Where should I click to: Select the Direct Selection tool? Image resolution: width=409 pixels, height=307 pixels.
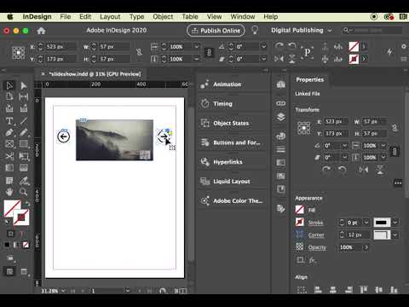pyautogui.click(x=24, y=85)
